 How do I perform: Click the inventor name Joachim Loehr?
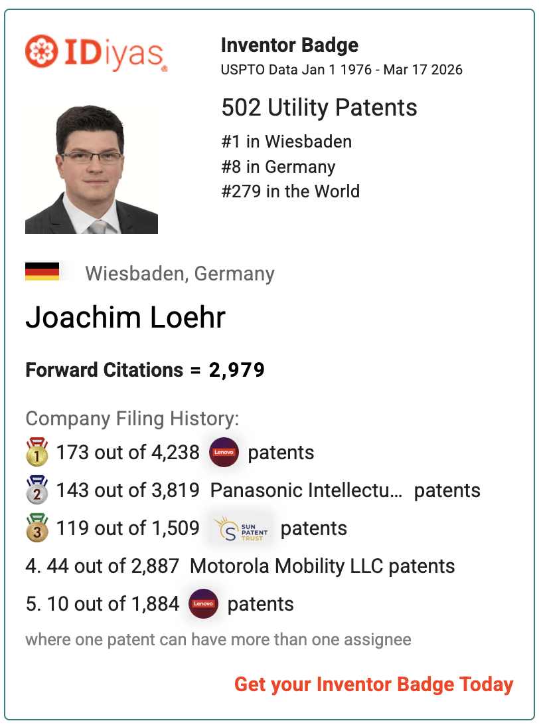click(125, 318)
